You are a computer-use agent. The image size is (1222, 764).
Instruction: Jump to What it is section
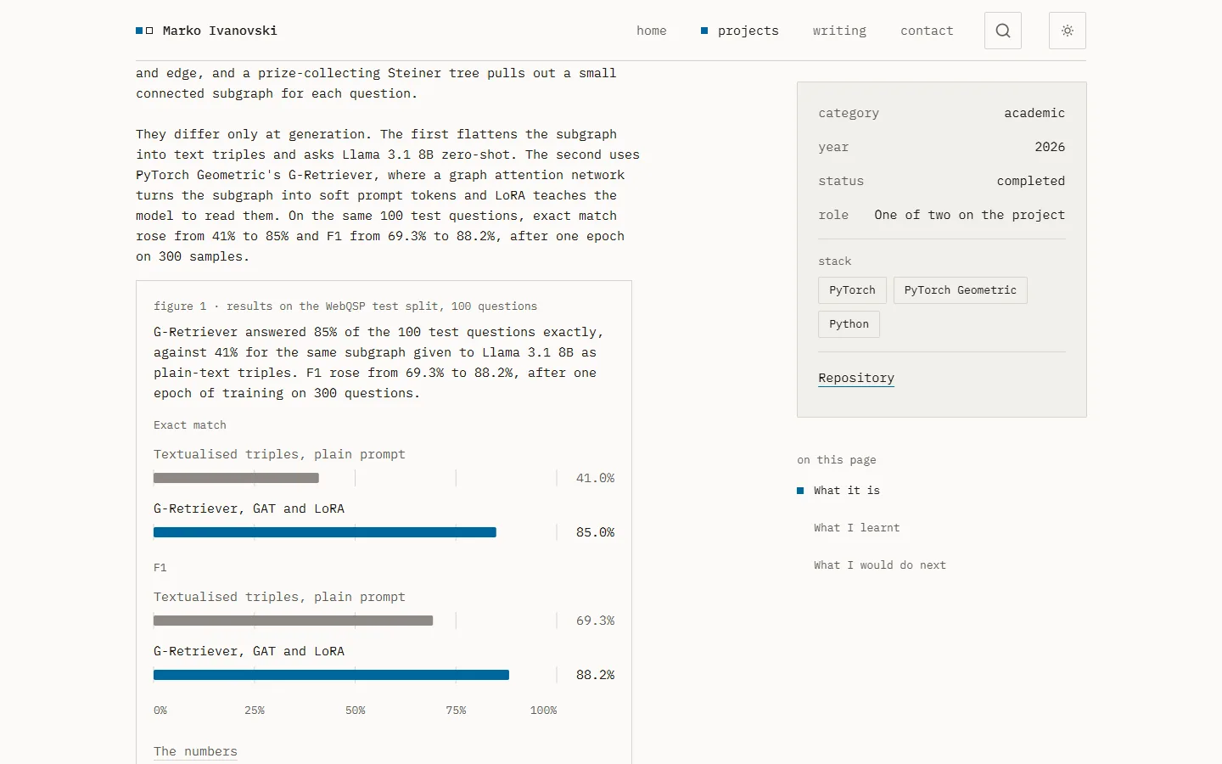point(847,491)
